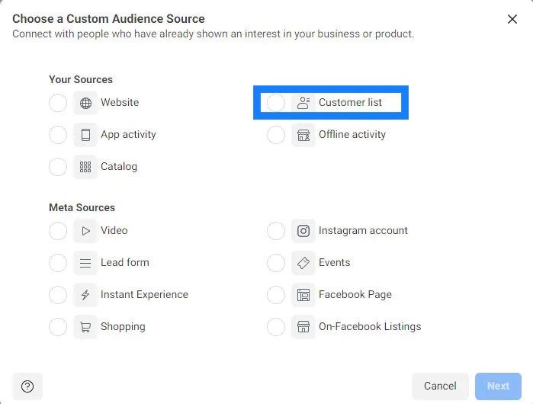Select the Lead form radio button
533x404 pixels.
(58, 263)
